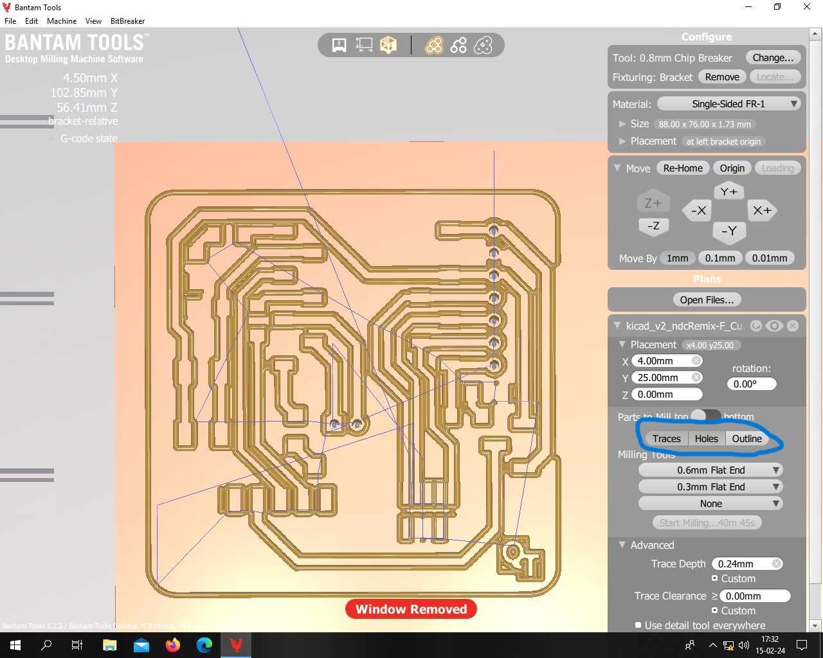The width and height of the screenshot is (823, 658).
Task: Clear the Y placement value
Action: [x=696, y=378]
